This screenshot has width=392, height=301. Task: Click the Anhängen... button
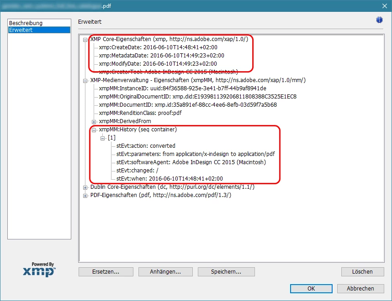coord(165,272)
